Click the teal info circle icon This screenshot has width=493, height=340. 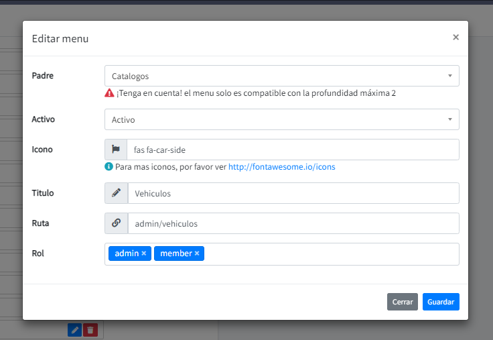click(x=109, y=166)
